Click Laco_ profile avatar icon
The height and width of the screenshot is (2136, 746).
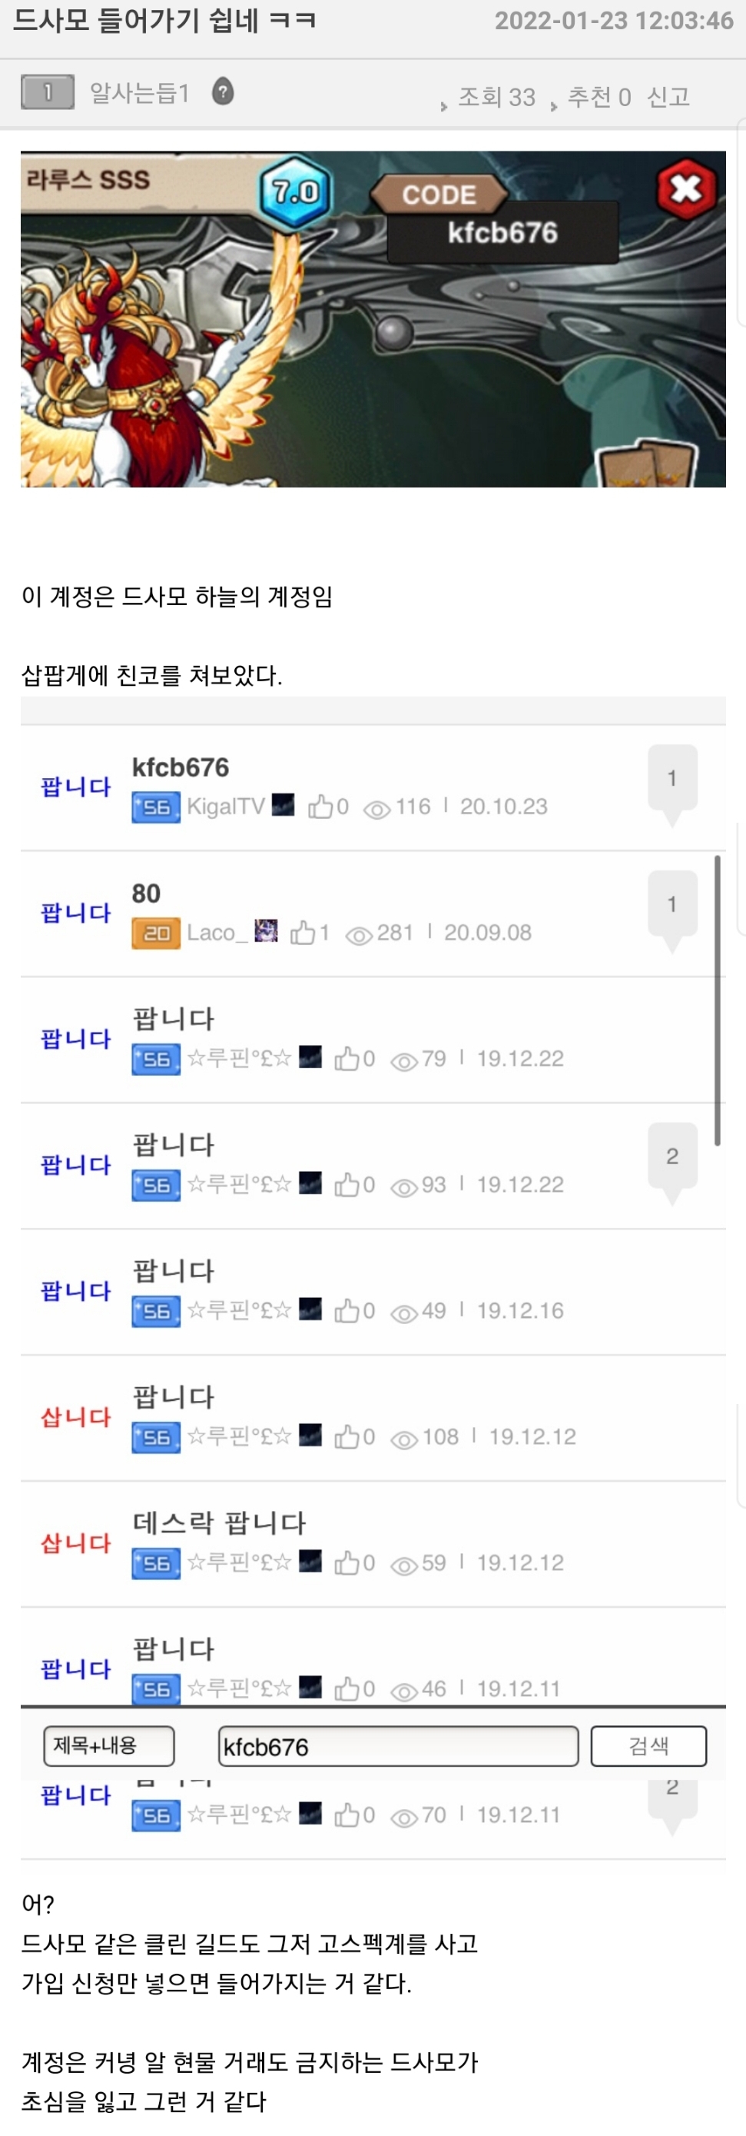click(265, 930)
